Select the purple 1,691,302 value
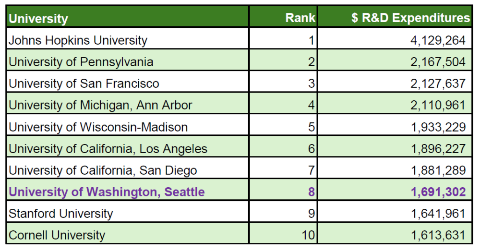This screenshot has width=480, height=252. pyautogui.click(x=438, y=192)
